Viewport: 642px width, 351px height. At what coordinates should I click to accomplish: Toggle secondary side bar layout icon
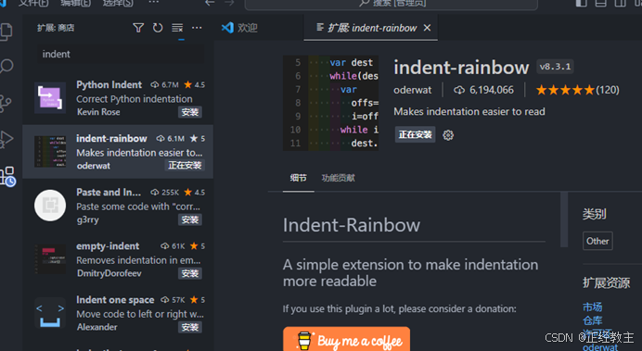coord(621,3)
